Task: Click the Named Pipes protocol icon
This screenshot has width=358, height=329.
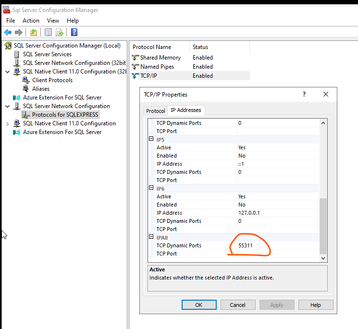Action: click(x=136, y=67)
